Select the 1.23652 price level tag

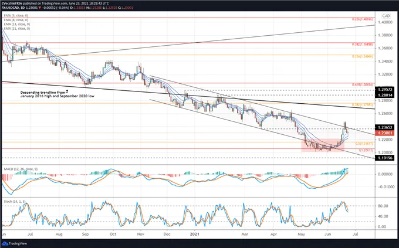coord(385,127)
